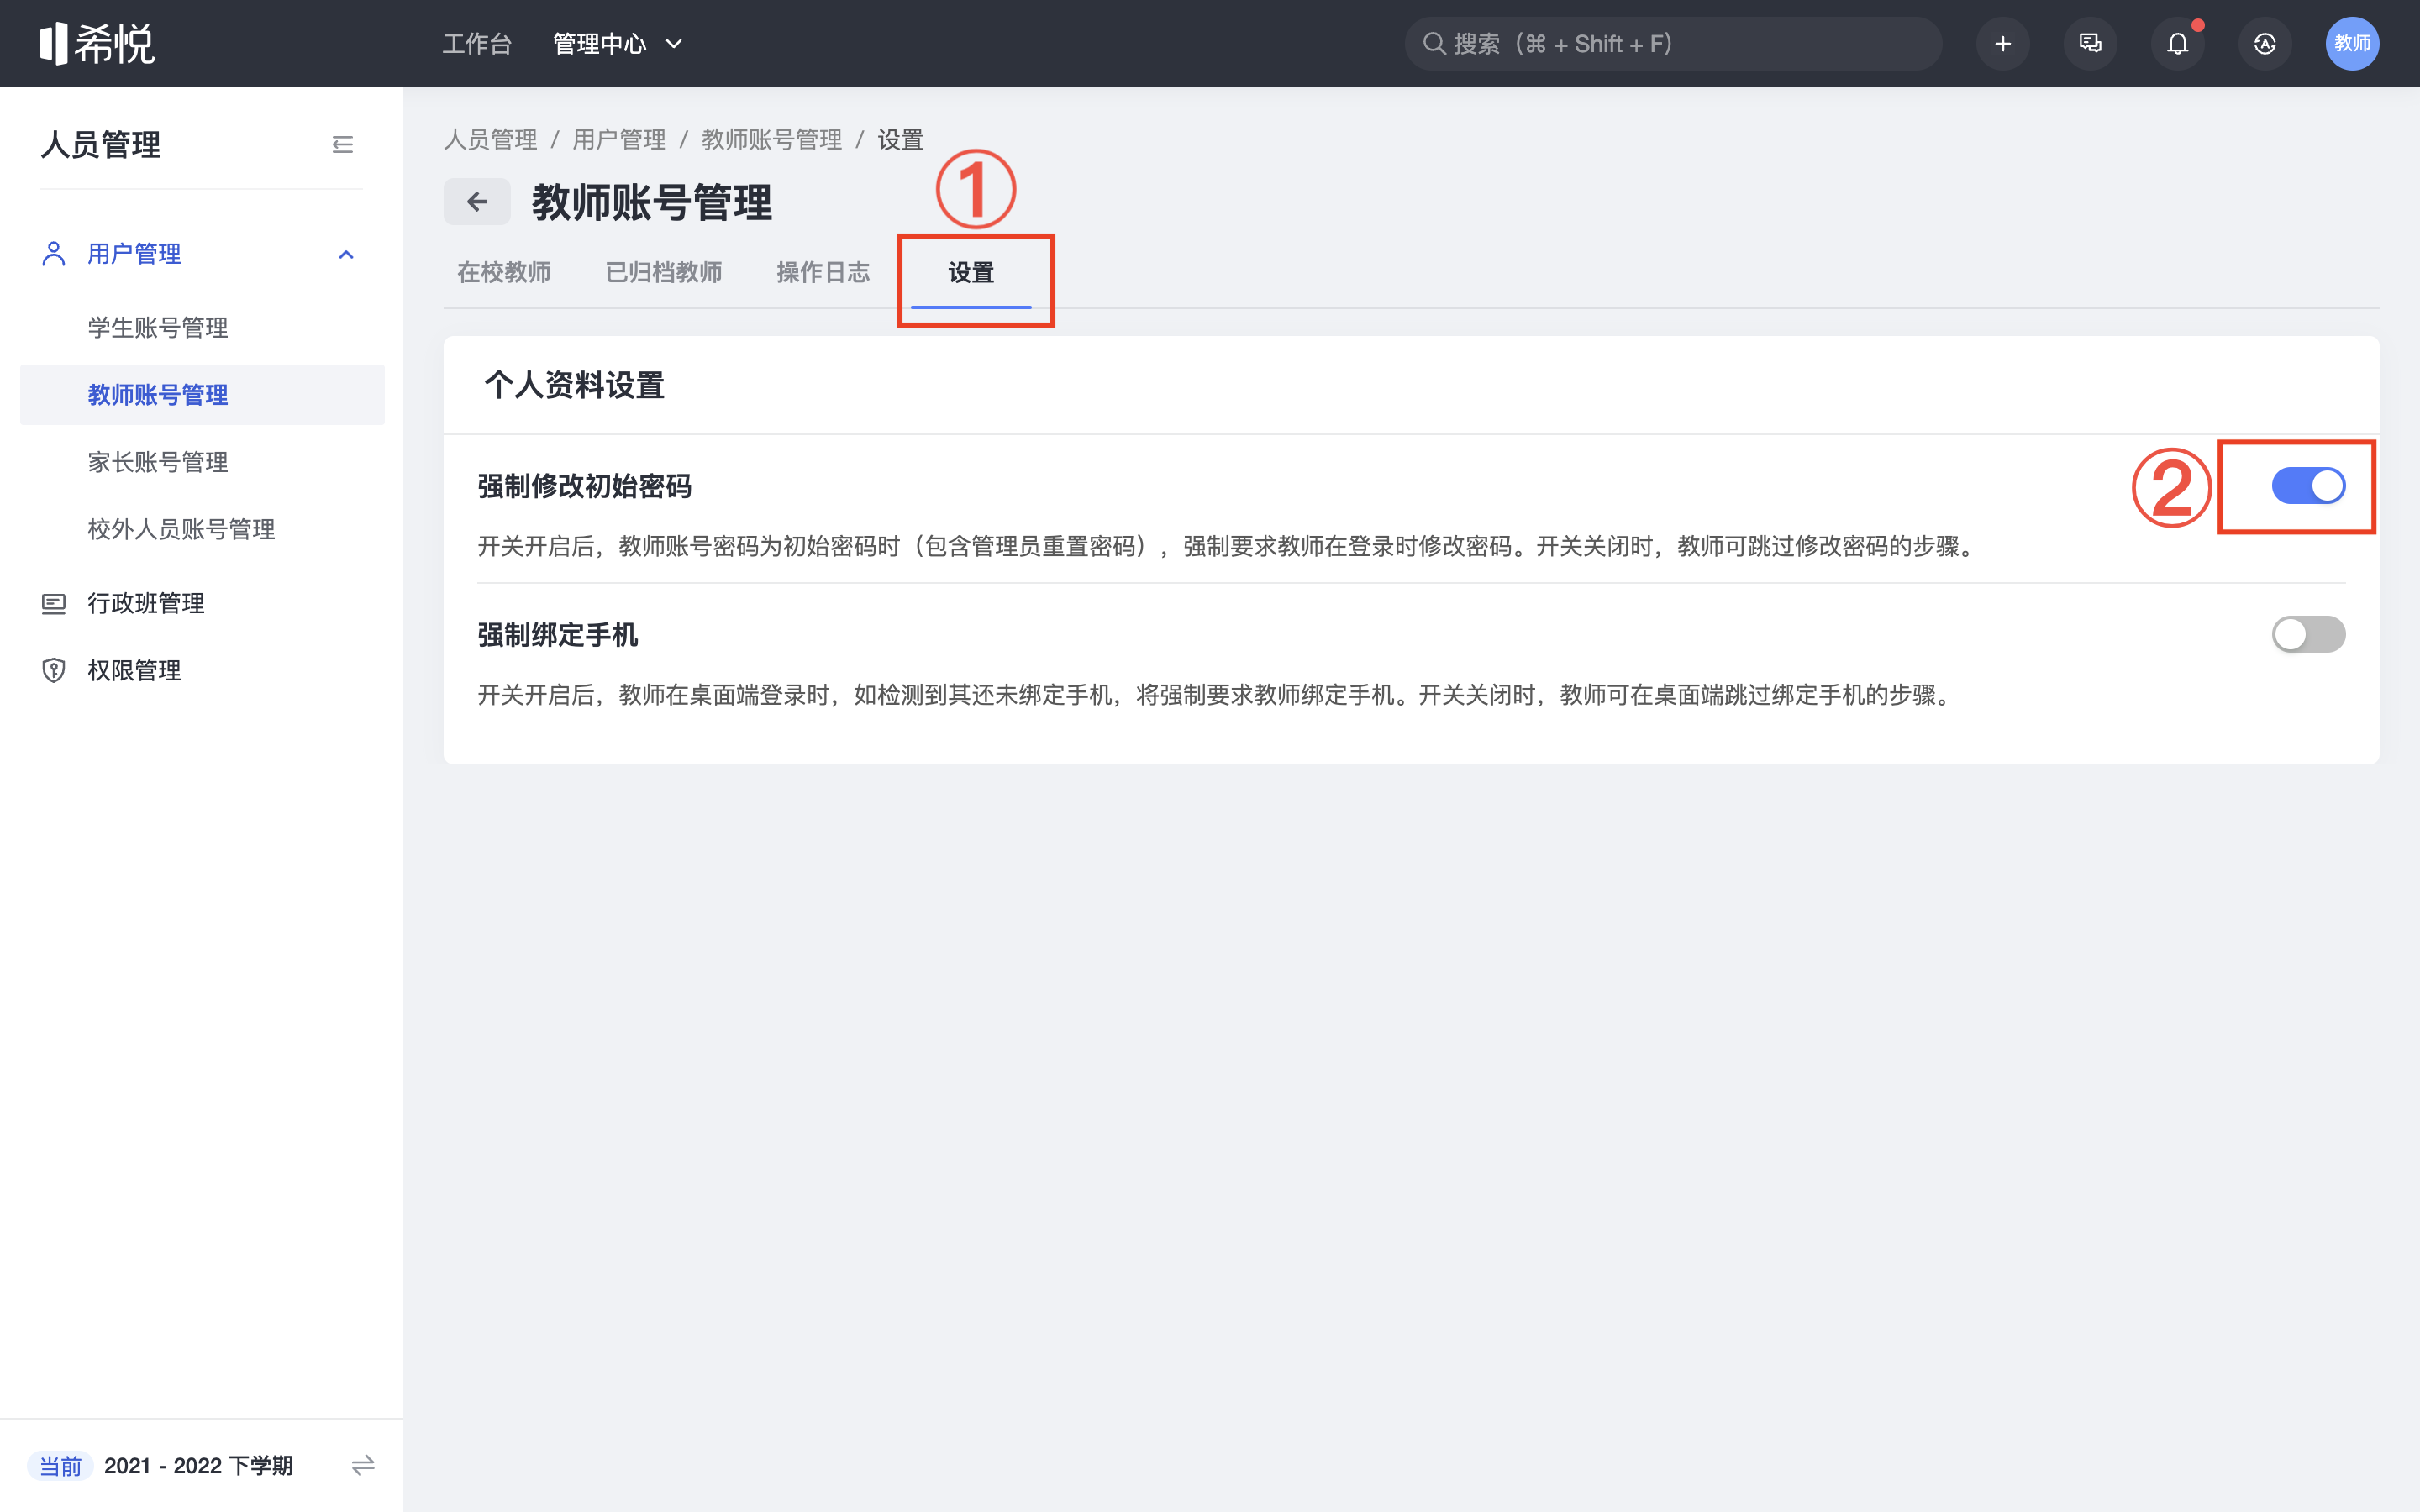Click the semester switch arrows icon

[363, 1465]
